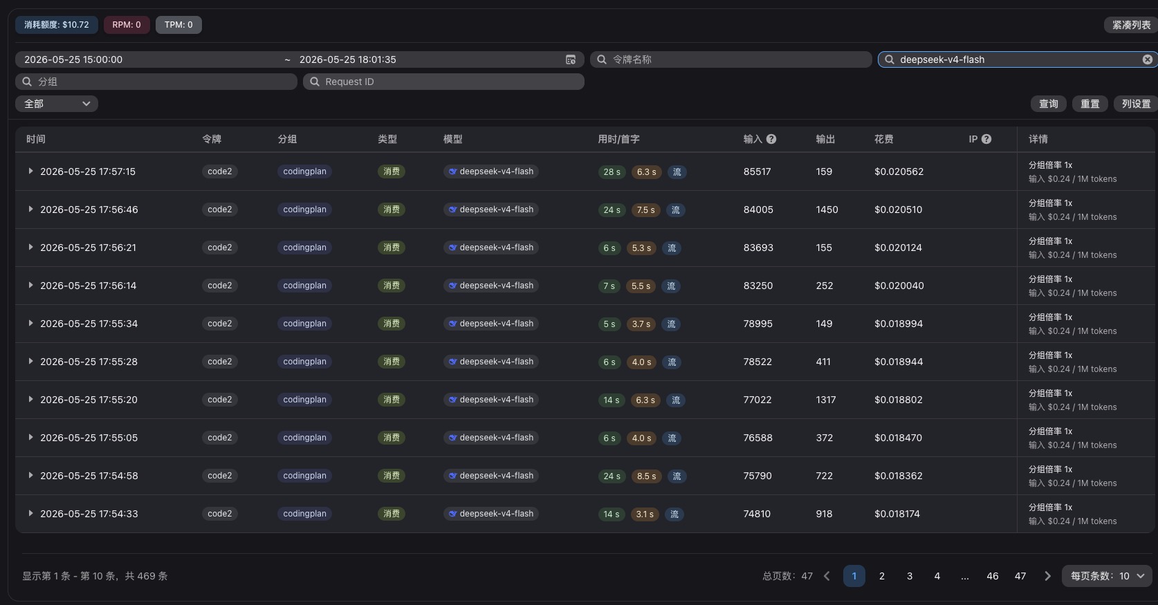
Task: Expand the 17:57:15 log row
Action: (x=30, y=171)
